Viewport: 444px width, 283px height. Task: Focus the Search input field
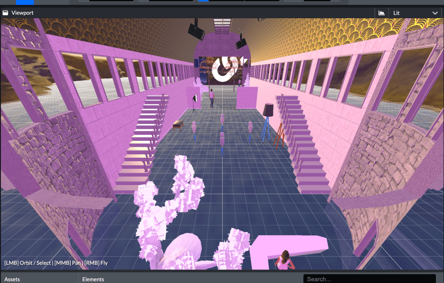[x=369, y=279]
